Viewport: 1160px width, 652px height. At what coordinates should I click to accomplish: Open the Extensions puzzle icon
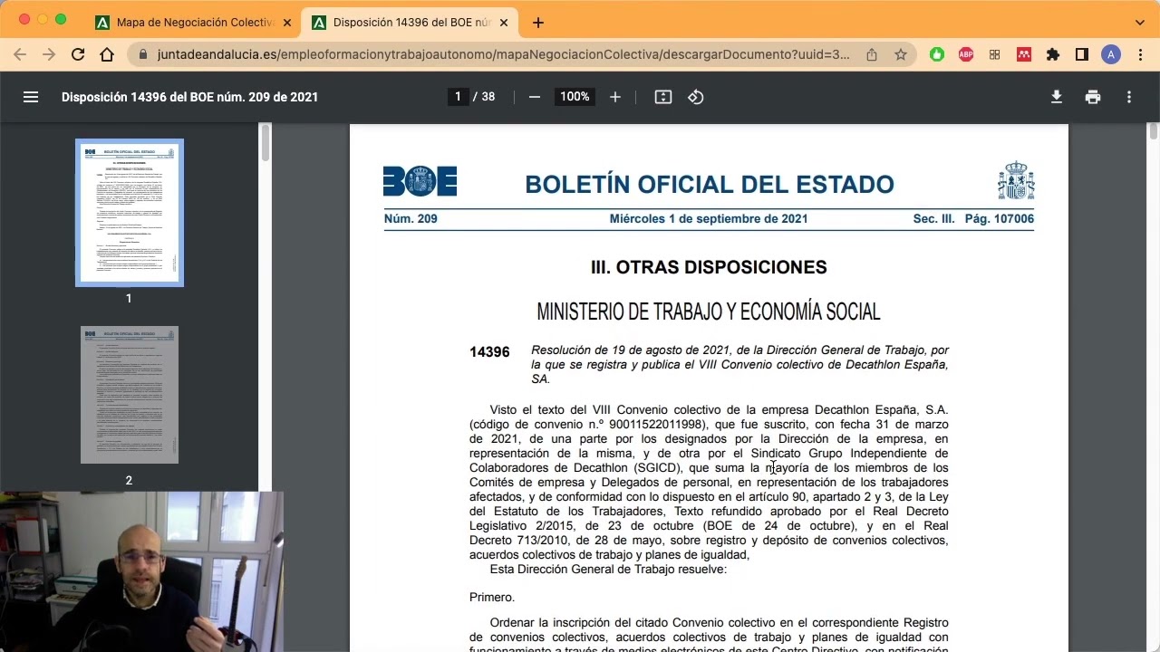(1053, 54)
